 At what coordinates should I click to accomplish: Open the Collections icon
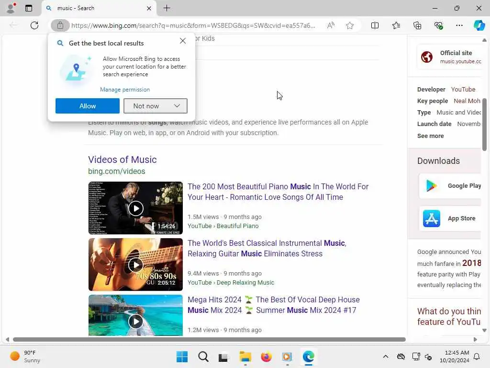point(417,25)
